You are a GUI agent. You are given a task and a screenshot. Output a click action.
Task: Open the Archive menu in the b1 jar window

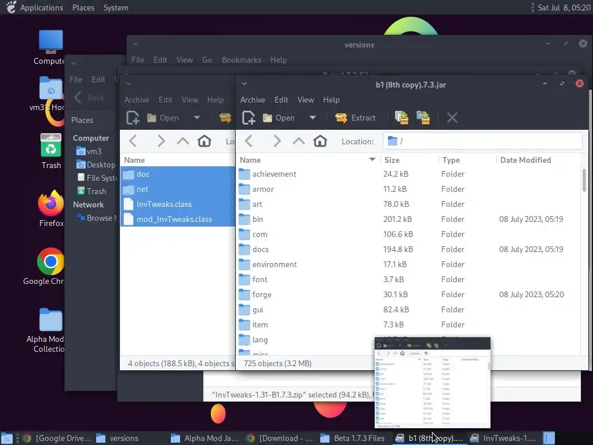pyautogui.click(x=252, y=100)
